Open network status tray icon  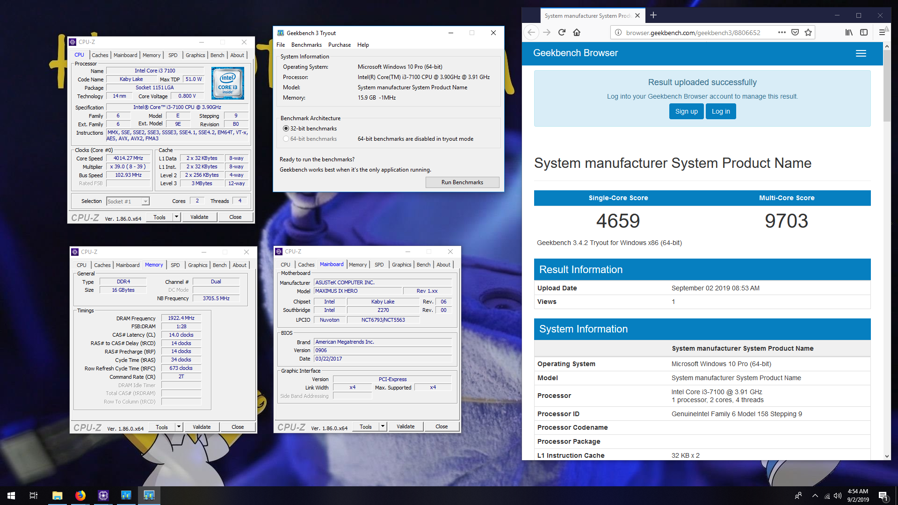tap(827, 496)
